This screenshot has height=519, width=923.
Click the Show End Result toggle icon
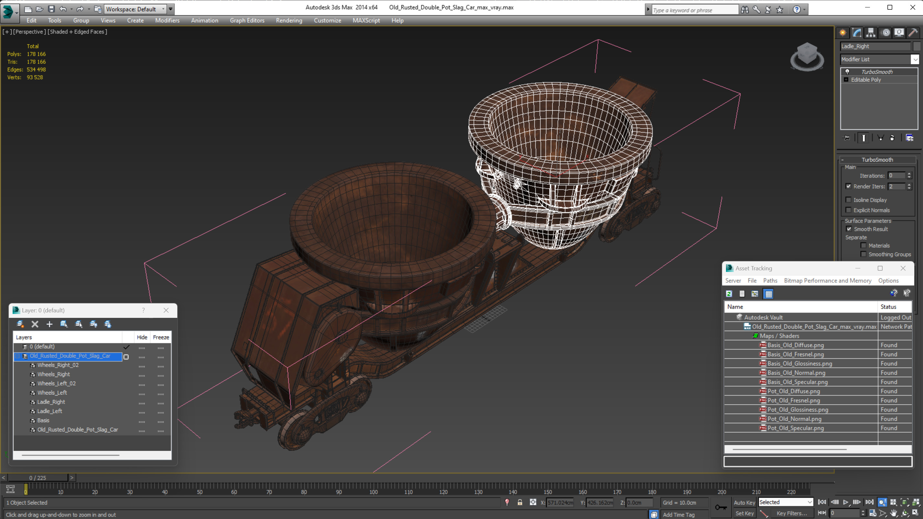click(864, 138)
